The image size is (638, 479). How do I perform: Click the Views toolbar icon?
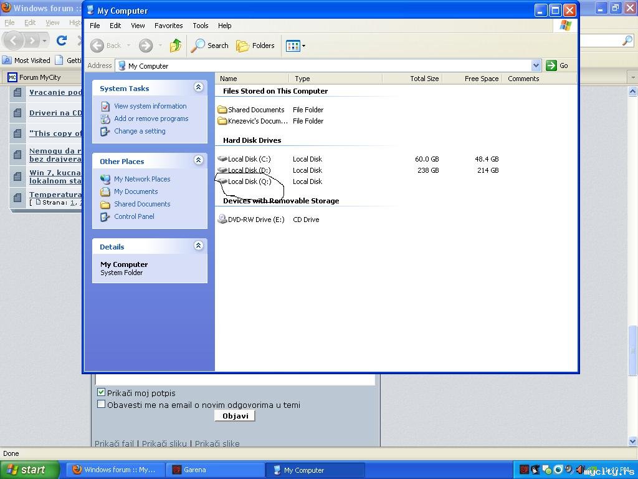293,46
